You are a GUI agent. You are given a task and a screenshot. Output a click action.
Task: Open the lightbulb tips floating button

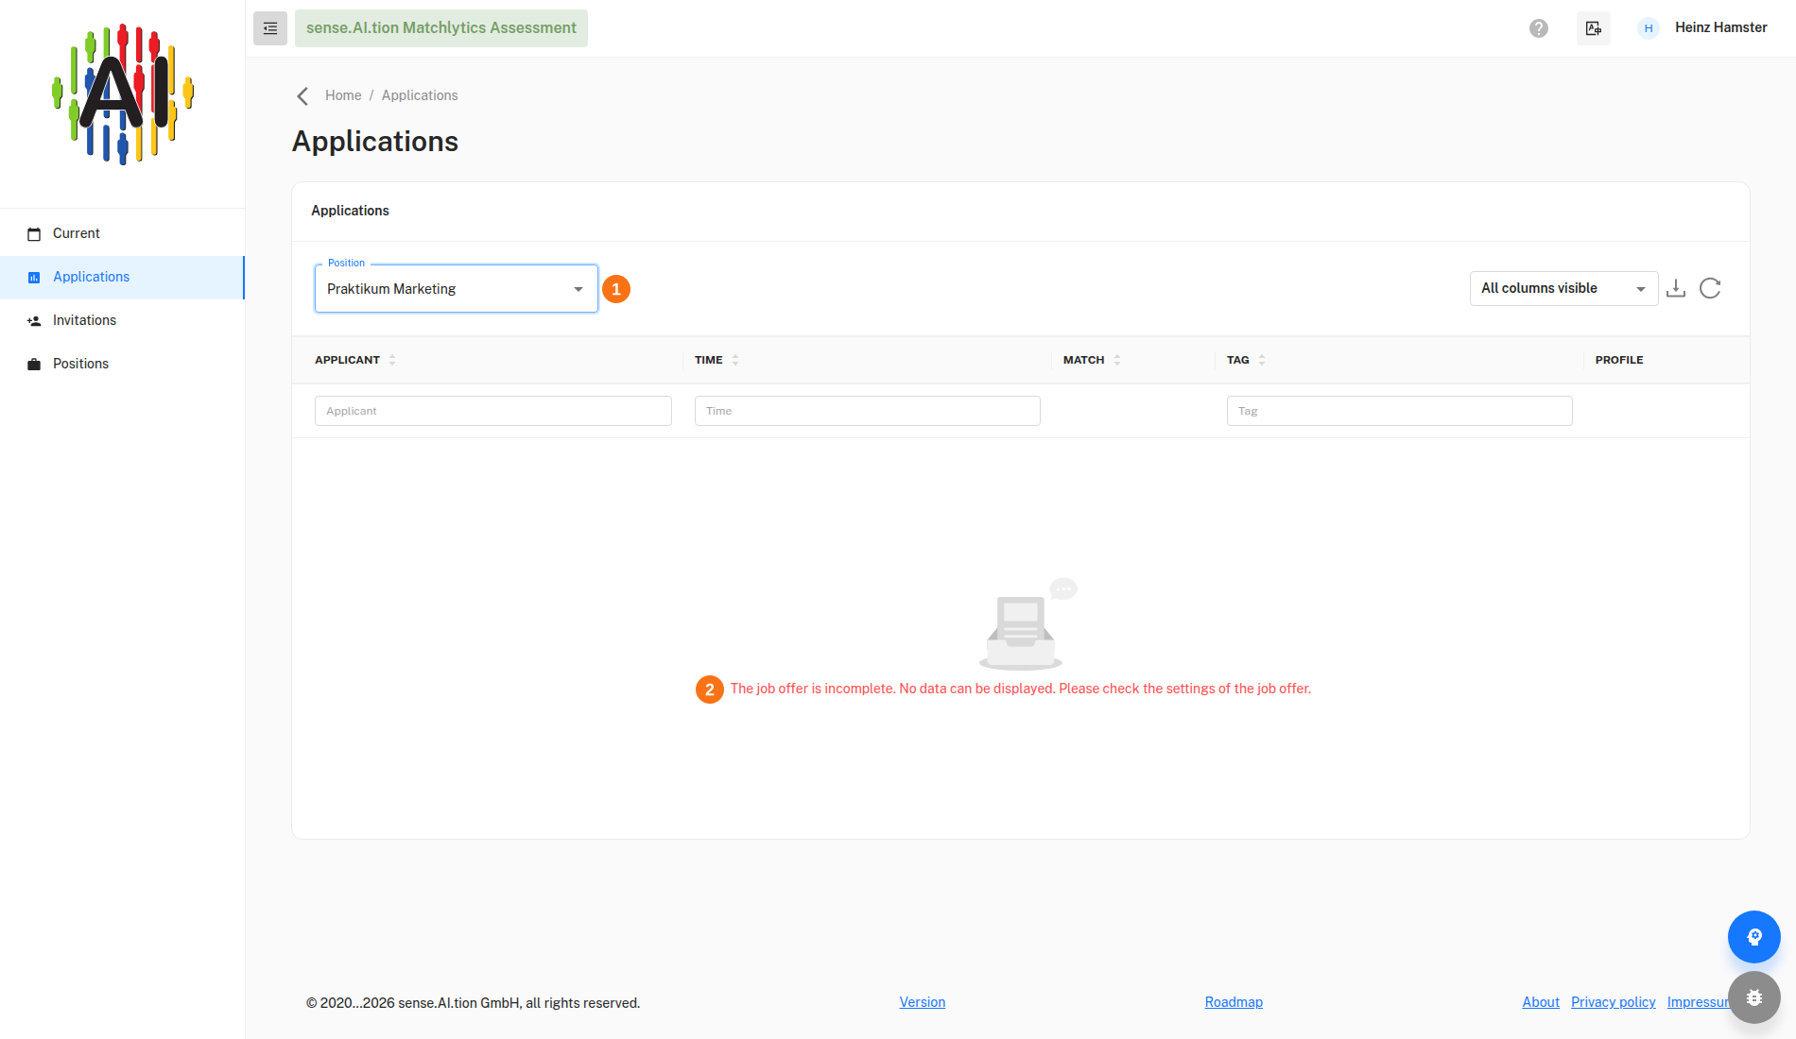tap(1754, 937)
